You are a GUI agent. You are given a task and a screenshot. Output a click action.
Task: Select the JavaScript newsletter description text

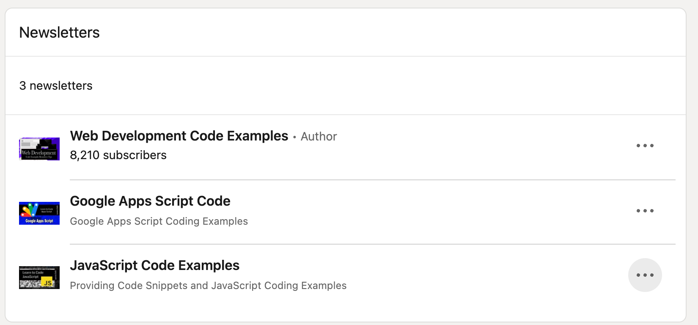(x=208, y=286)
